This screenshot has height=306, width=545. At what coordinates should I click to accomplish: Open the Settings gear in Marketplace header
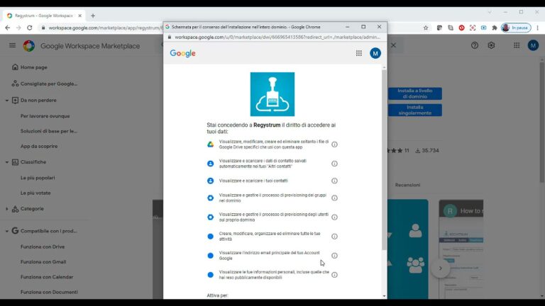click(x=491, y=45)
